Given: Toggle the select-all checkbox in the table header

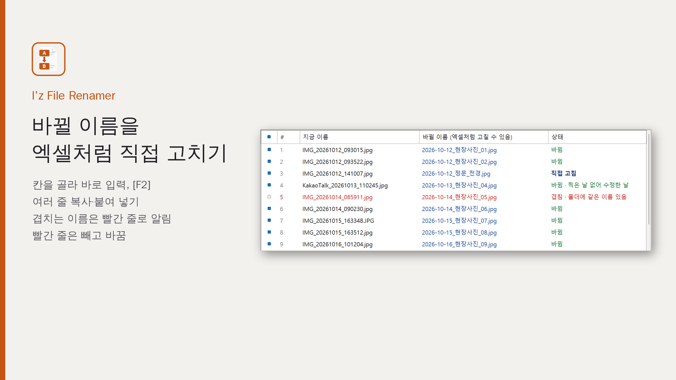Looking at the screenshot, I should [x=269, y=137].
